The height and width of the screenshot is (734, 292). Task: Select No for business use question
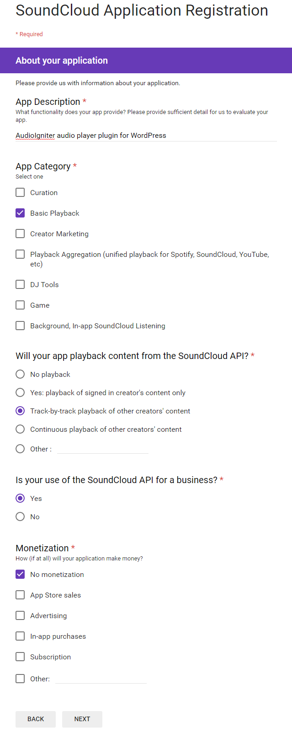[x=20, y=517]
